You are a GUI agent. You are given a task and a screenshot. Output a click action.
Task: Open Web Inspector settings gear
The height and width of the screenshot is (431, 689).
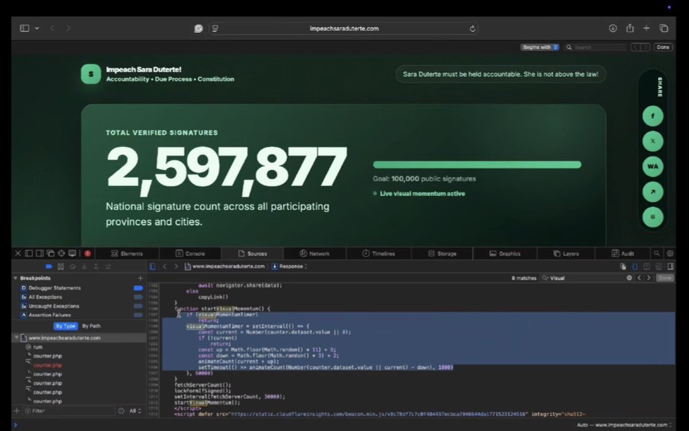coord(669,253)
